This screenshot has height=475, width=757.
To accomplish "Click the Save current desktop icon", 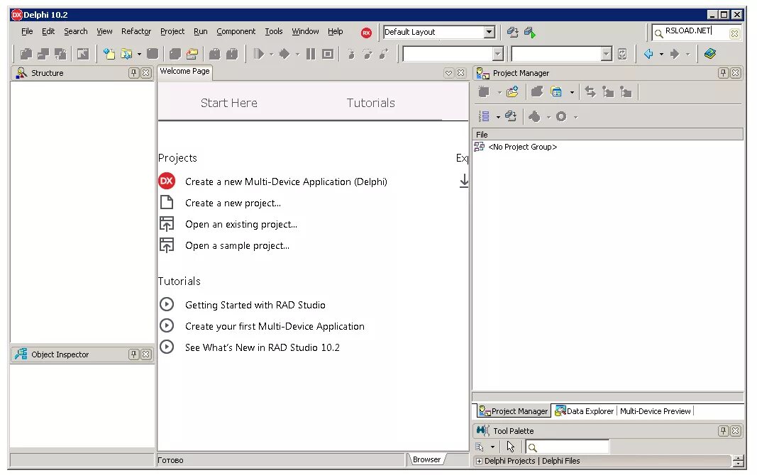I will (512, 33).
